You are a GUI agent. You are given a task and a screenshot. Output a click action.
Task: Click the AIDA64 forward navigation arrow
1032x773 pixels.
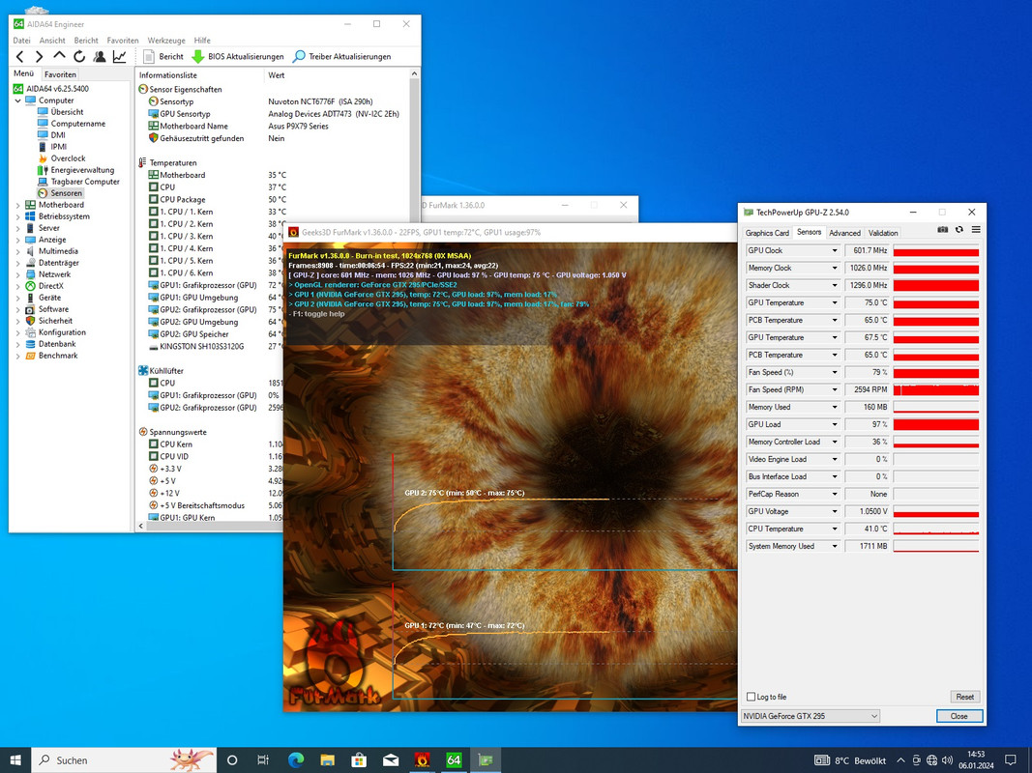coord(40,57)
